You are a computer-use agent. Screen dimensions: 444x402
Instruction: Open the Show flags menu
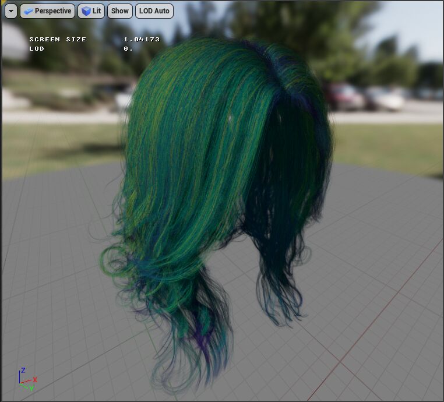119,11
